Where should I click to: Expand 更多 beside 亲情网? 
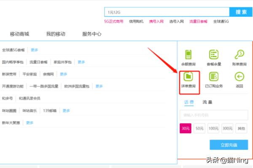click(x=64, y=74)
